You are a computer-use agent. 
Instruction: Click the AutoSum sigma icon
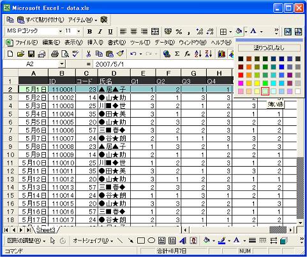(177, 54)
